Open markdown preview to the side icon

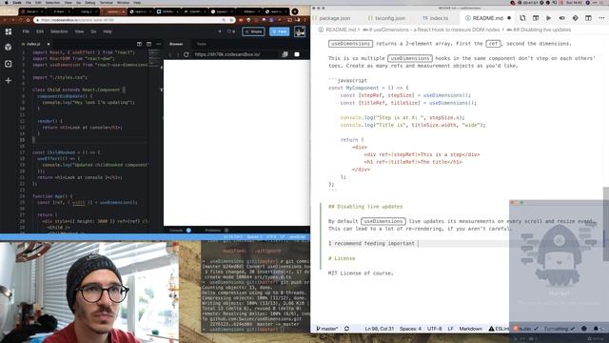tap(536, 18)
